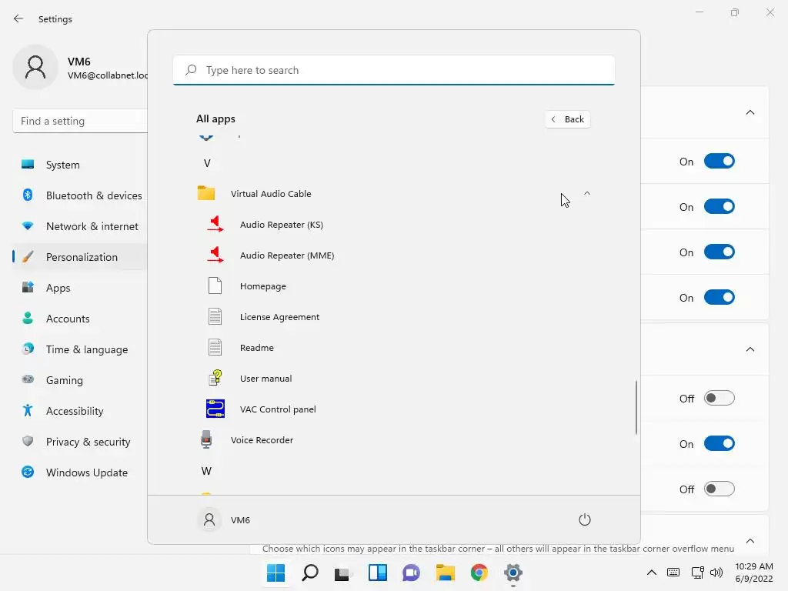Toggle the On switch between the Off switches

tap(720, 444)
